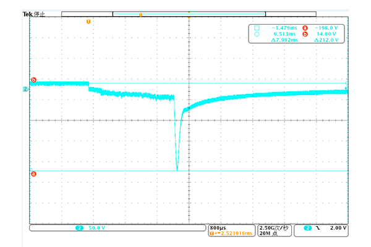
Task: Click the orange trigger position marker T
Action: [88, 22]
